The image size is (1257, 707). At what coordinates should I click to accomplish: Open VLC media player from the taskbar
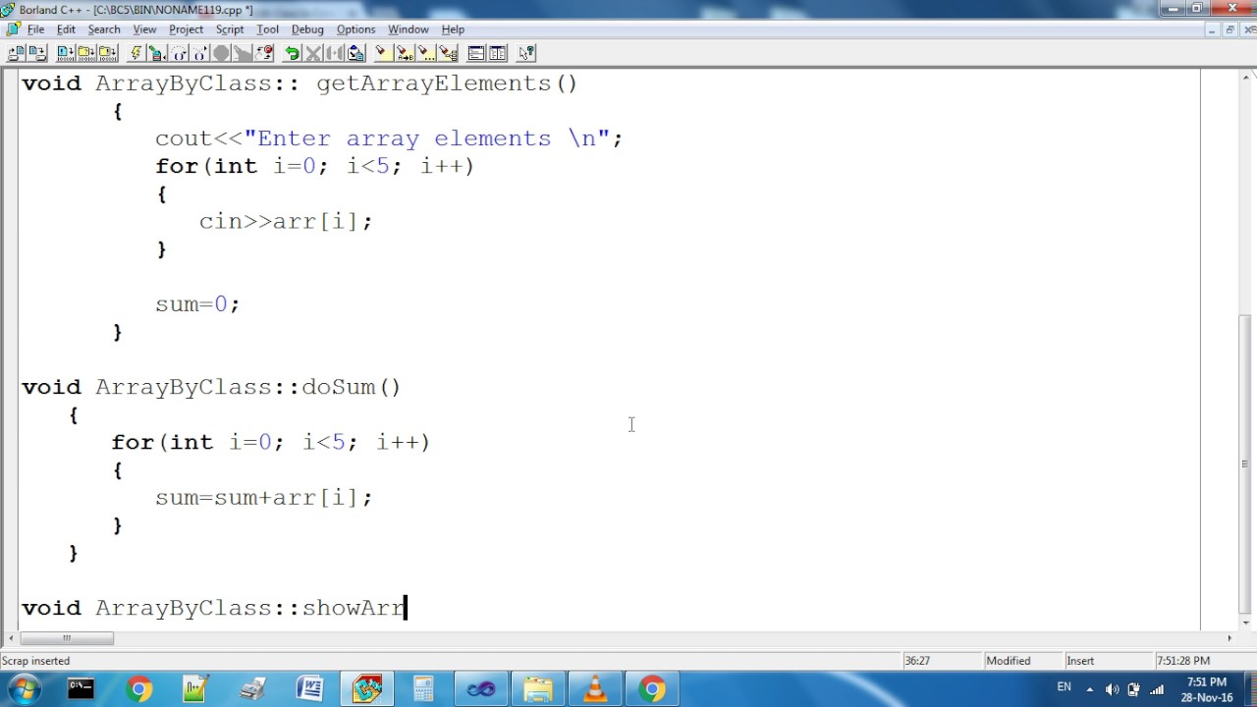[x=595, y=689]
